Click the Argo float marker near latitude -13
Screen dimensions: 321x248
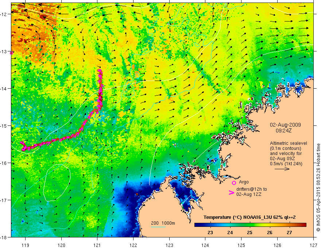[11, 53]
